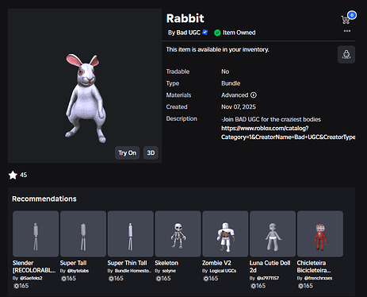The width and height of the screenshot is (367, 297).
Task: Click the Nov 07, 2025 created date
Action: (239, 107)
